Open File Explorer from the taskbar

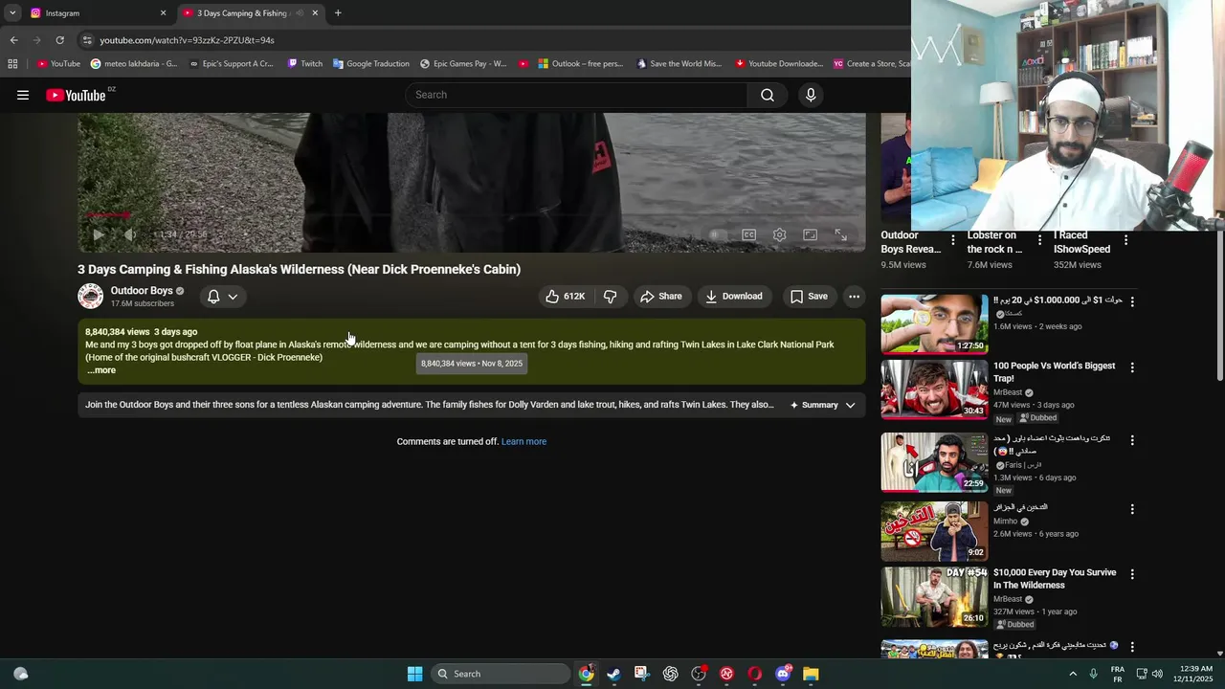pyautogui.click(x=811, y=674)
